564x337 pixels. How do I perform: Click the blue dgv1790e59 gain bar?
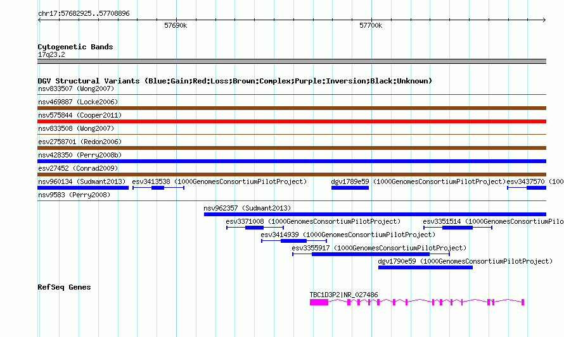point(425,267)
